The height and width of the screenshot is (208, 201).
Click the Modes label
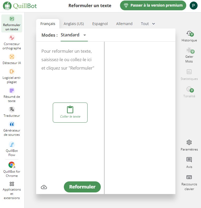[x=50, y=35]
